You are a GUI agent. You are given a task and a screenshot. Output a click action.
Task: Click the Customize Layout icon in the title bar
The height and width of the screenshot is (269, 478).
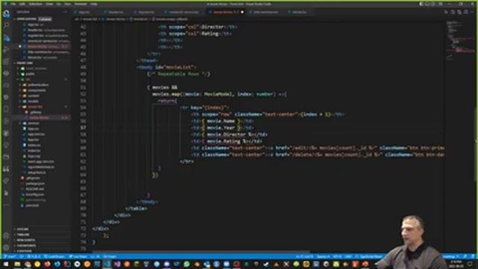click(441, 4)
